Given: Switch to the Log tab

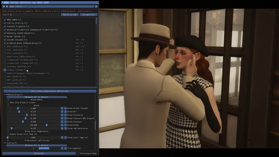Looking at the screenshot, I should (34, 3).
